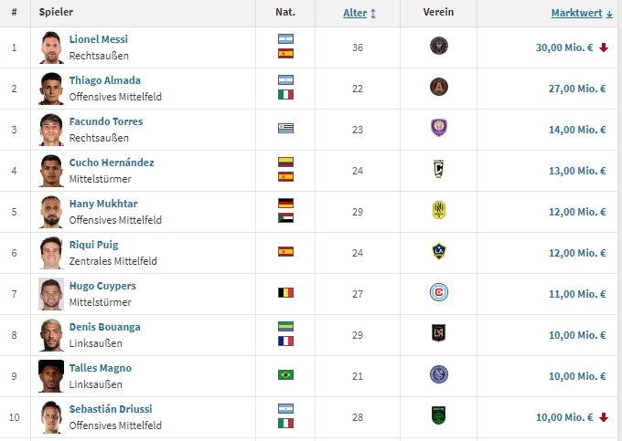Click Chicago Fire crest in Hugo Cuypers row

pyautogui.click(x=439, y=292)
